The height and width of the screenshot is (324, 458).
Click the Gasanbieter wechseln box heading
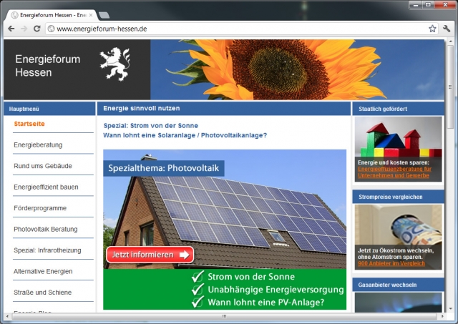coord(387,285)
